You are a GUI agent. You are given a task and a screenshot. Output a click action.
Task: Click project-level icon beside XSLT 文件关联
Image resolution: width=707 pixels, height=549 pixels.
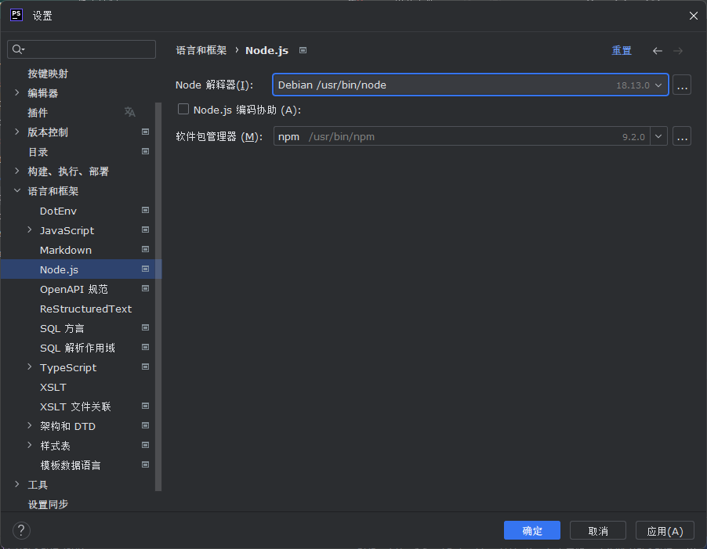[145, 406]
